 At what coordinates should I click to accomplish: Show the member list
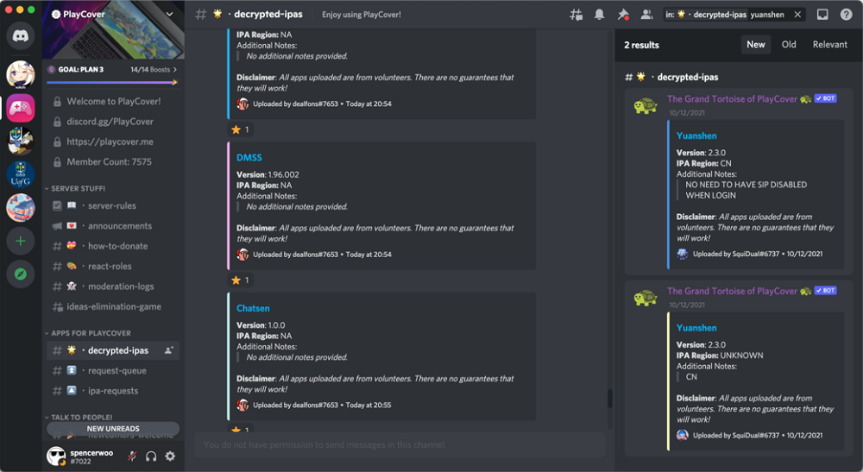646,15
